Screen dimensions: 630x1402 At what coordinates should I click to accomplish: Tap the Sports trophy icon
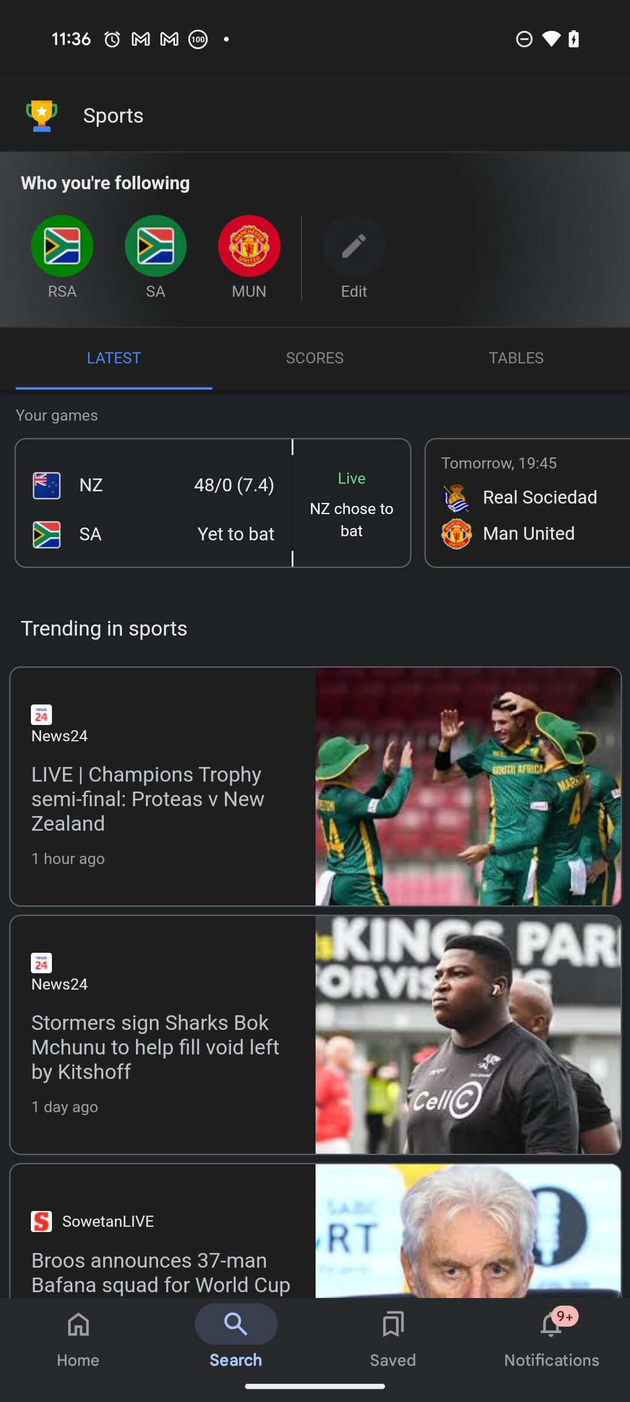tap(41, 116)
